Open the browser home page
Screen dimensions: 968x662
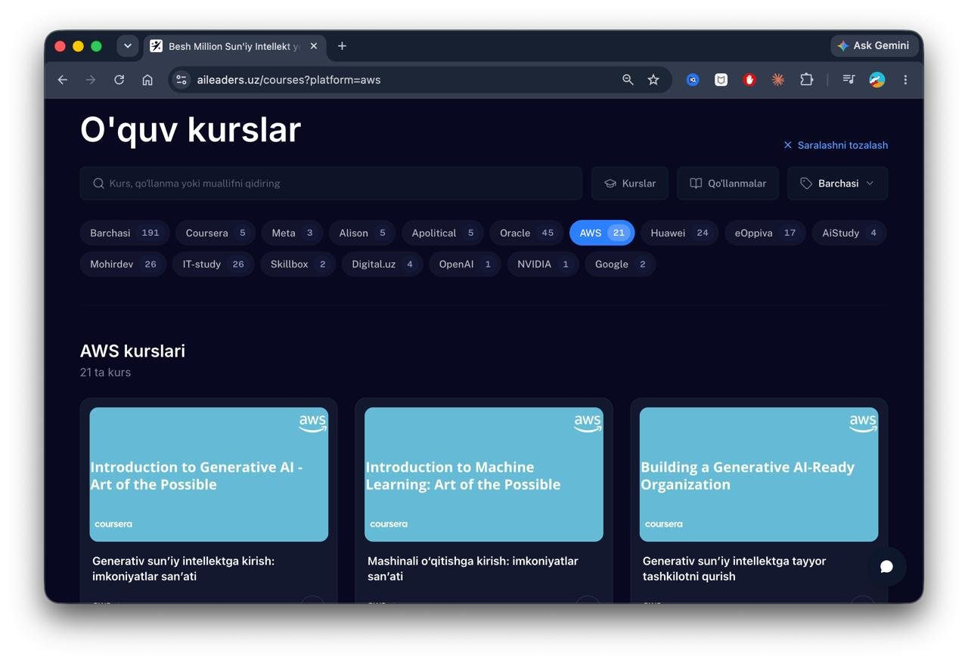pos(147,79)
